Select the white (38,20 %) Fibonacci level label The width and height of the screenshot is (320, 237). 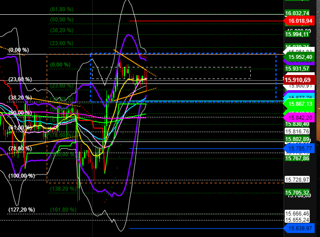20,98
